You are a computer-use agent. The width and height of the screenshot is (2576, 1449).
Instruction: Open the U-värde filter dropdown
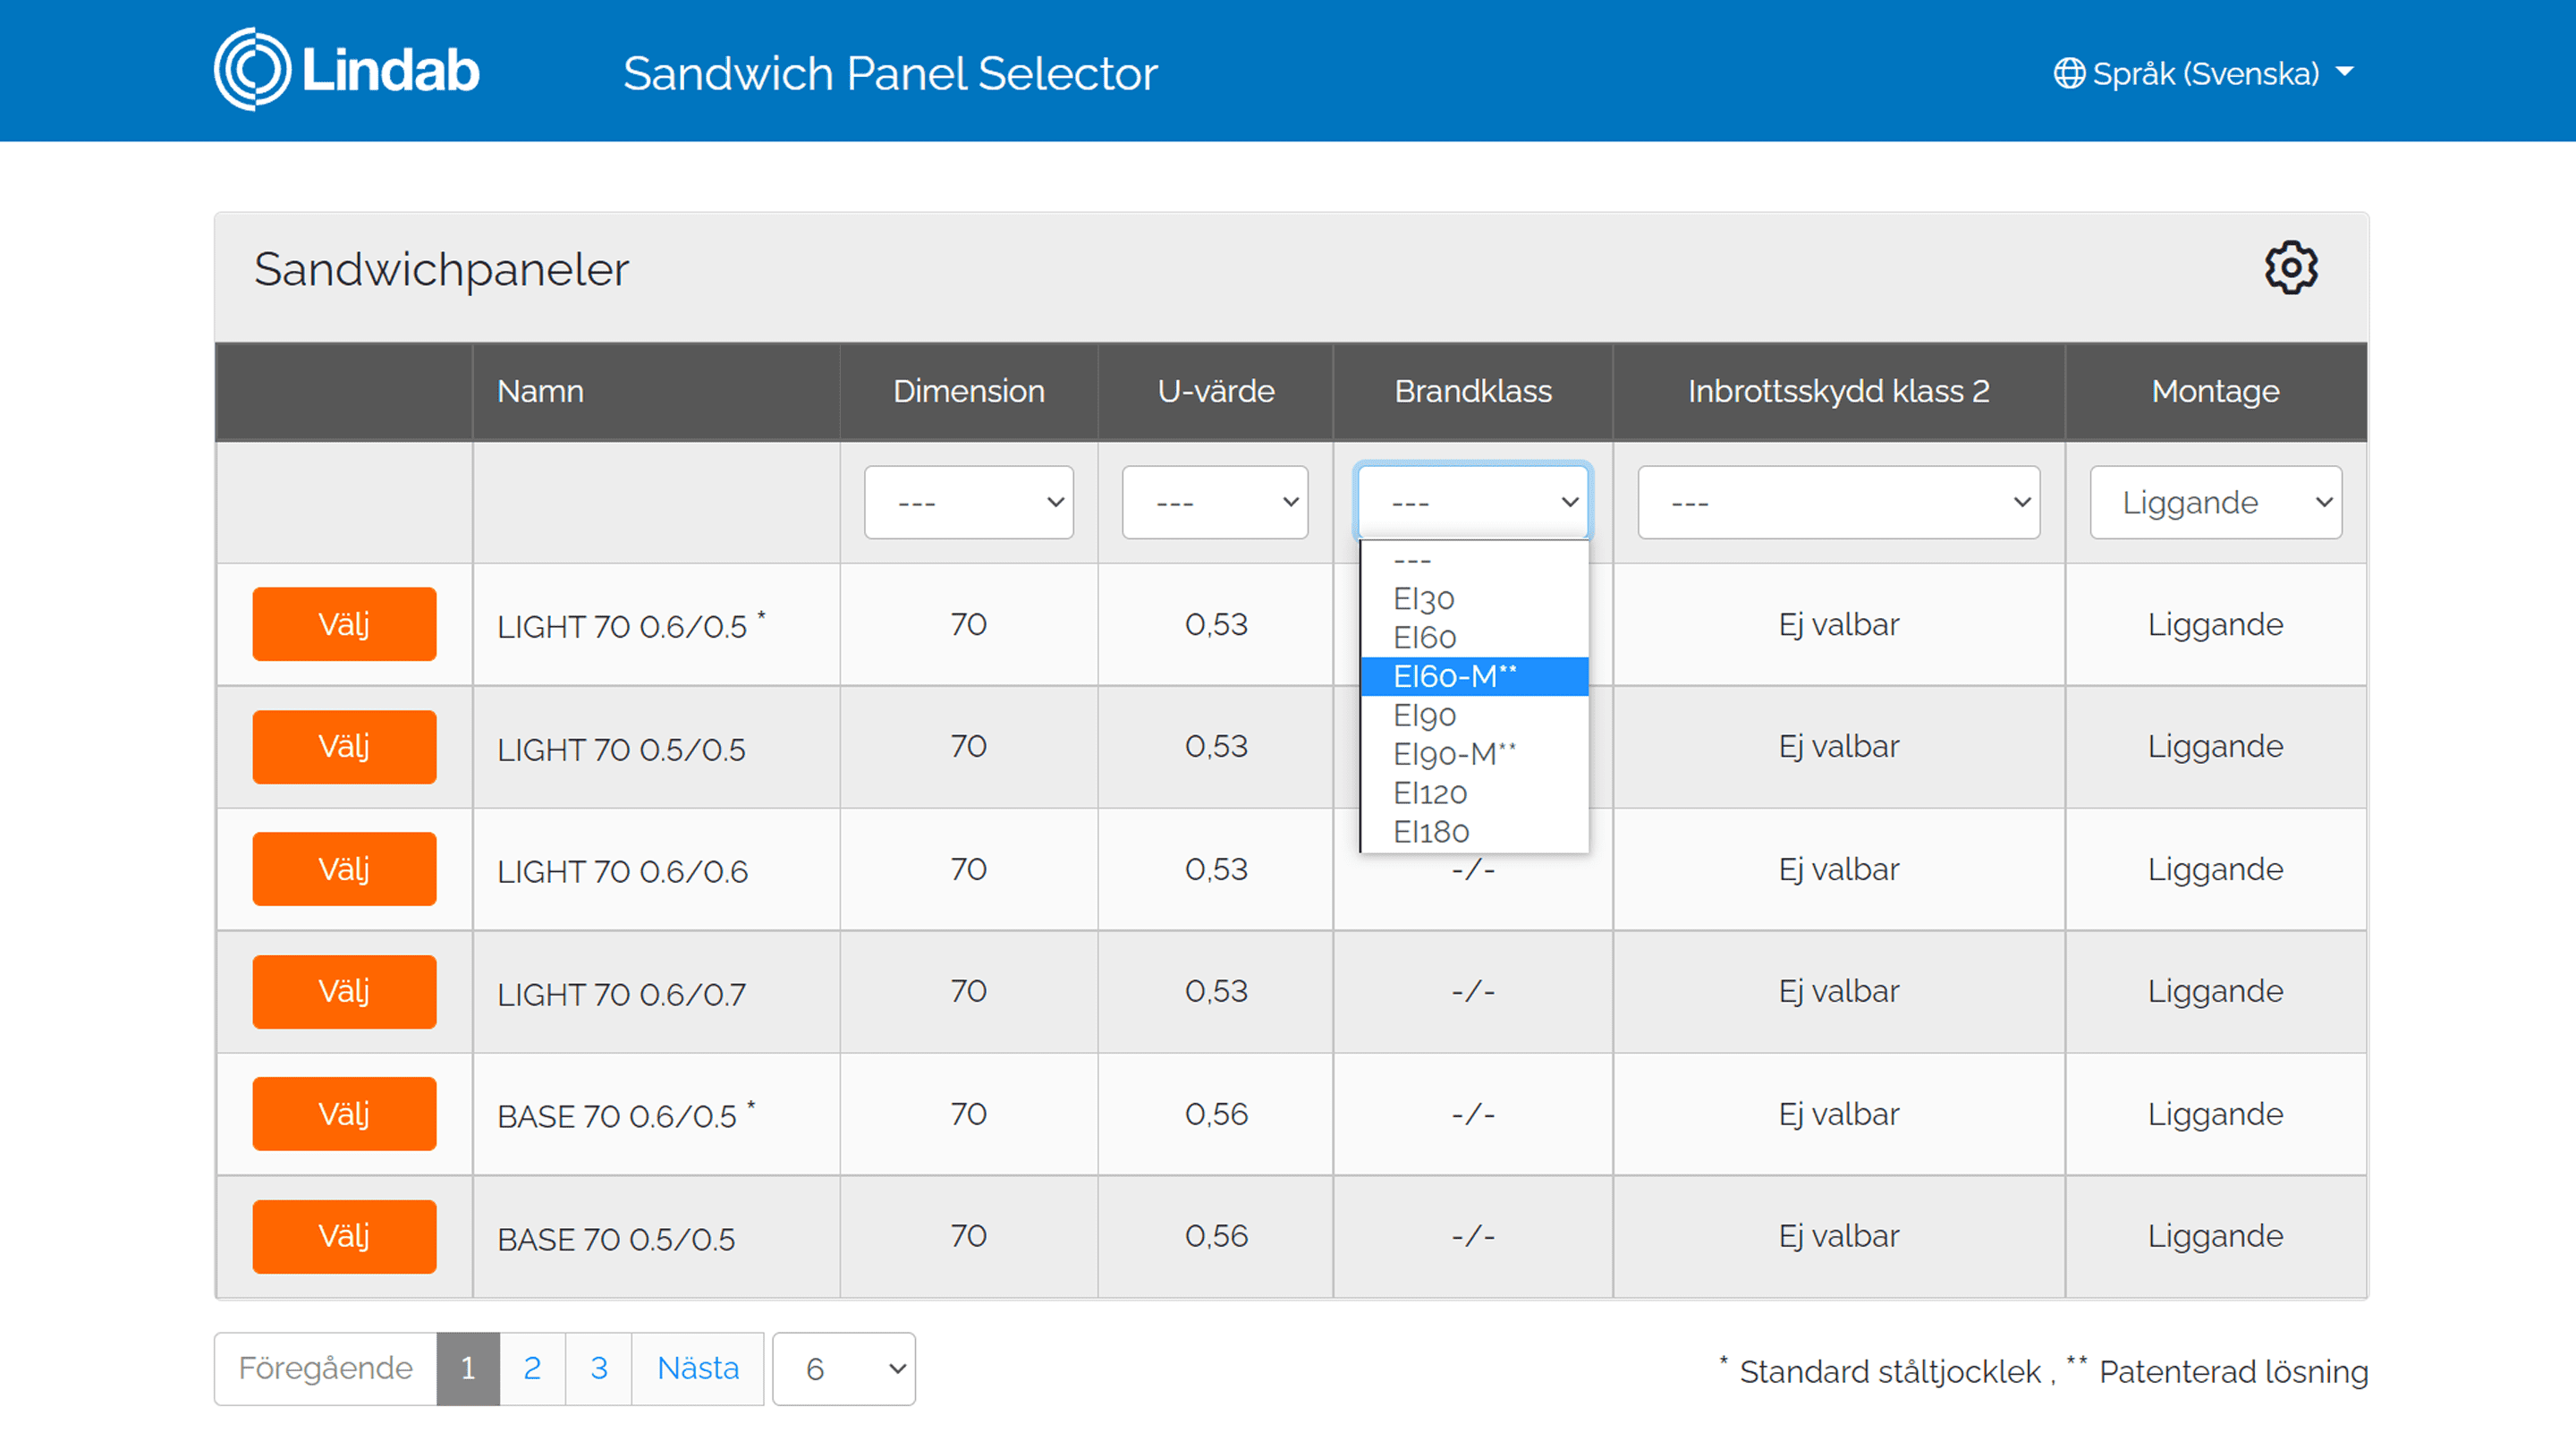(1214, 502)
